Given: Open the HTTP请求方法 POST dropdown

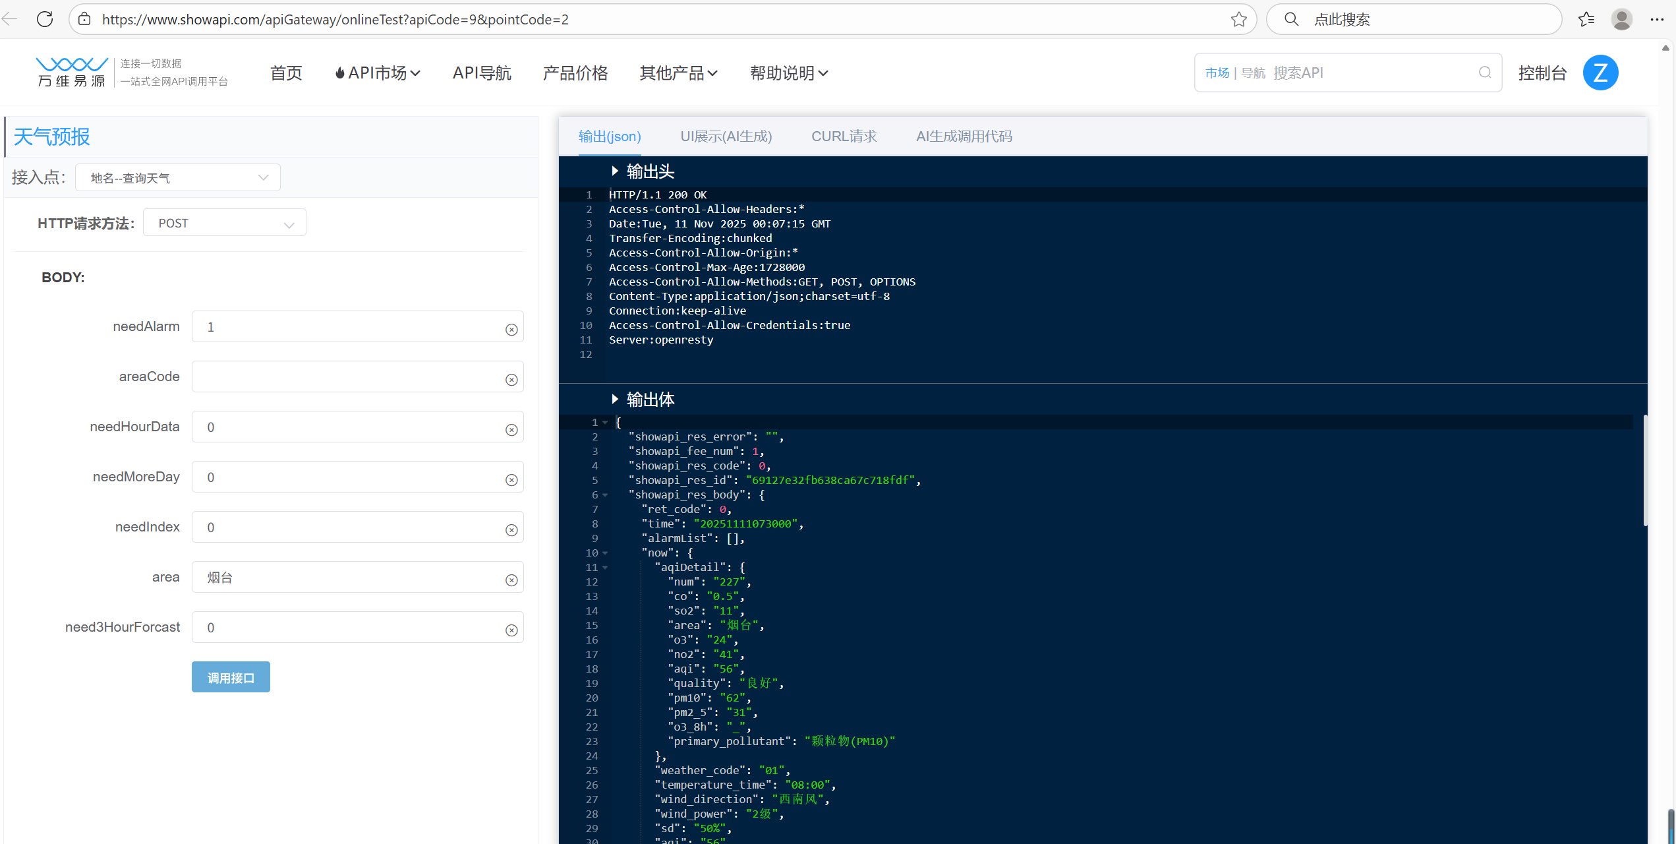Looking at the screenshot, I should 224,224.
